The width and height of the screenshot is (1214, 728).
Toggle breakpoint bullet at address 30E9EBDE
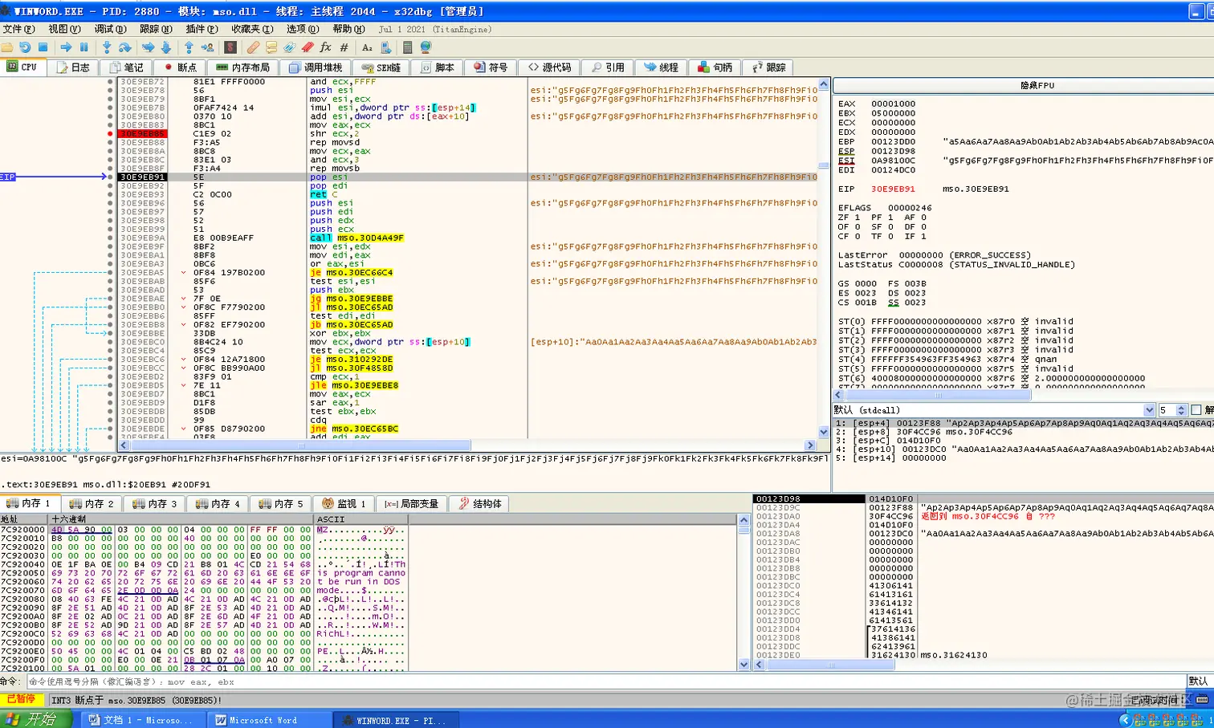click(110, 429)
